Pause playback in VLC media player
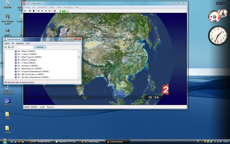Image resolution: width=230 pixels, height=144 pixels. coord(30,11)
